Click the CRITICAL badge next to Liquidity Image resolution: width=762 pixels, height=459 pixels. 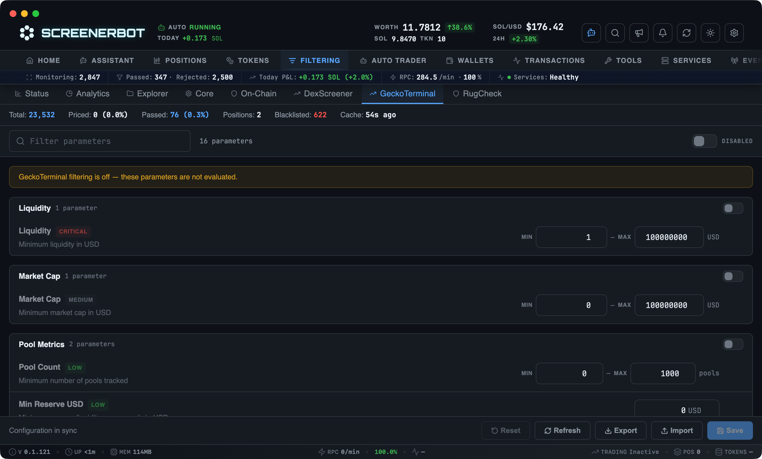(x=73, y=231)
